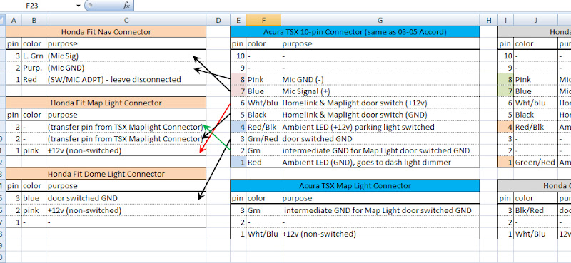Select 'Wht/Blu' cell in TSX Map Light table
The width and height of the screenshot is (571, 263).
[263, 234]
